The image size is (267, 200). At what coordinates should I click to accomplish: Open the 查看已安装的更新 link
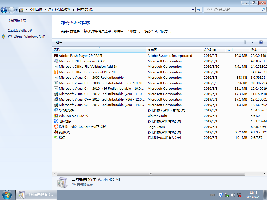pyautogui.click(x=20, y=30)
